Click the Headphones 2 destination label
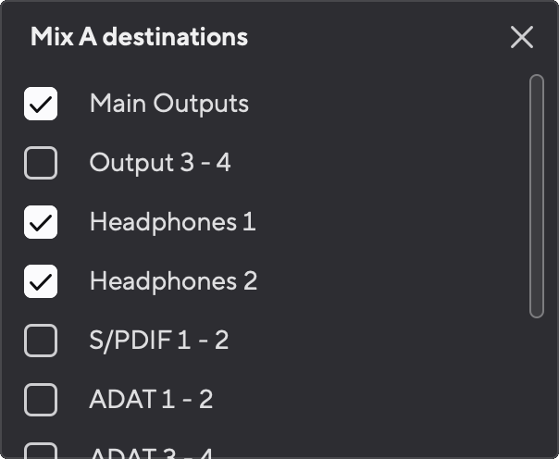Image resolution: width=559 pixels, height=459 pixels. point(173,281)
